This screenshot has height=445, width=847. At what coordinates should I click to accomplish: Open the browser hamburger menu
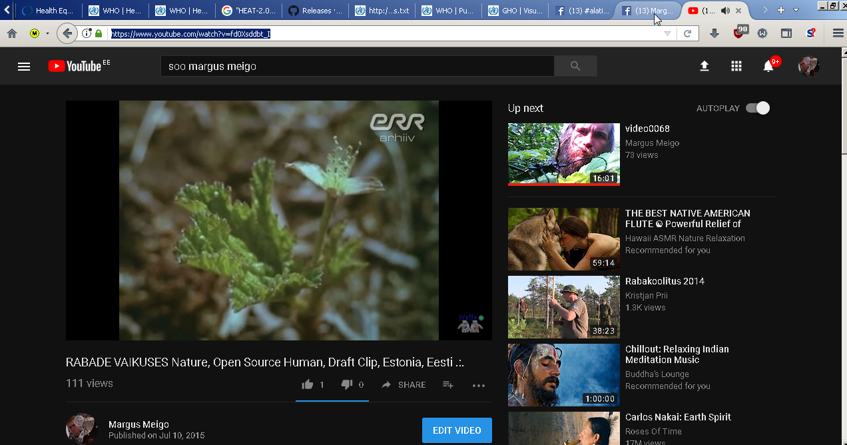click(838, 33)
